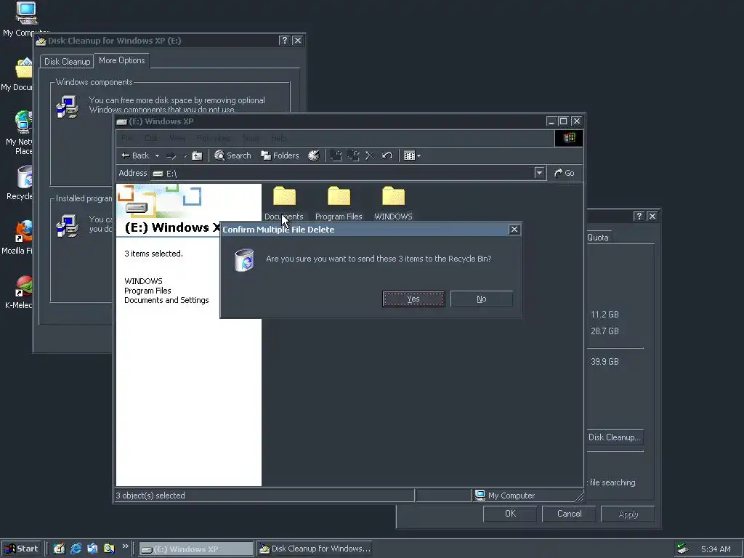Viewport: 744px width, 558px height.
Task: Click the Recycle Bin icon in the dialog
Action: [x=245, y=260]
